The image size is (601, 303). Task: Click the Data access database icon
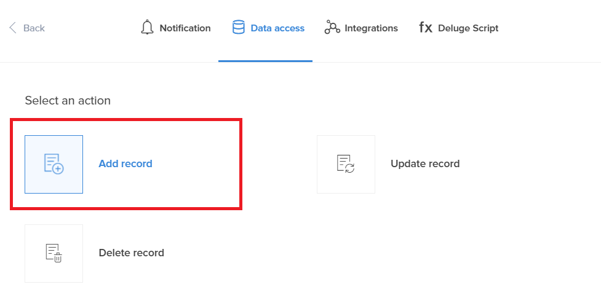238,28
